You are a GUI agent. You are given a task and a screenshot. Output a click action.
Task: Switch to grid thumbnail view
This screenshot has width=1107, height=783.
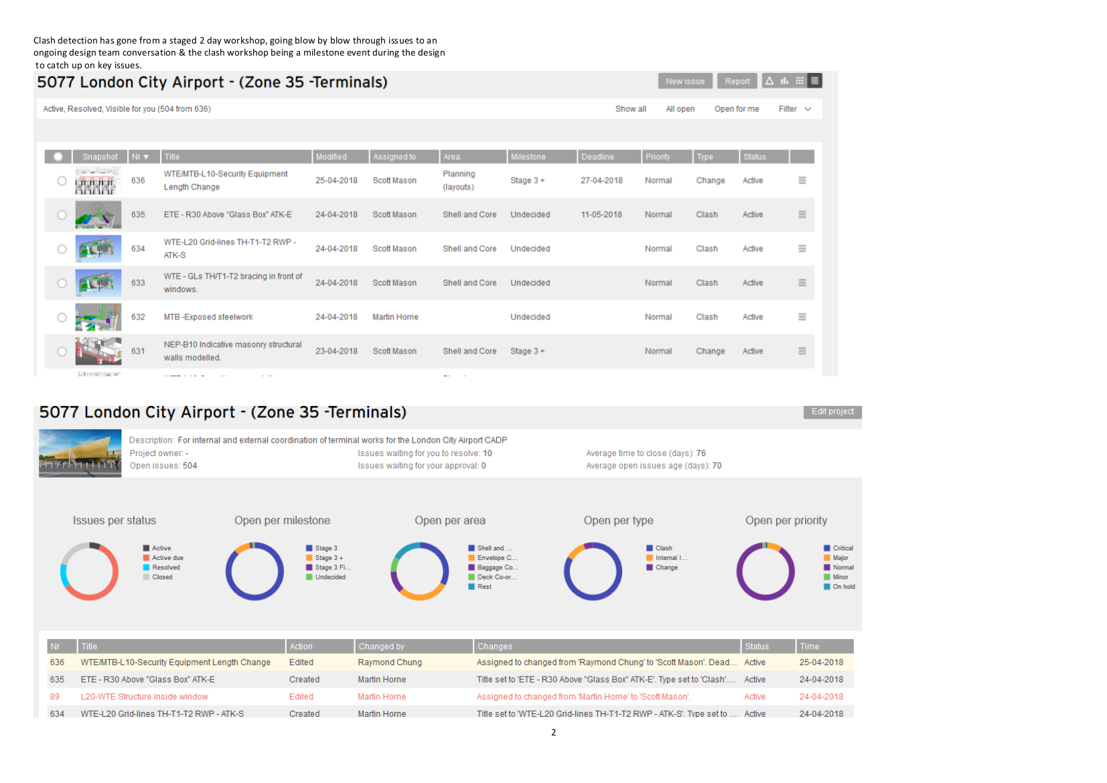tap(800, 81)
